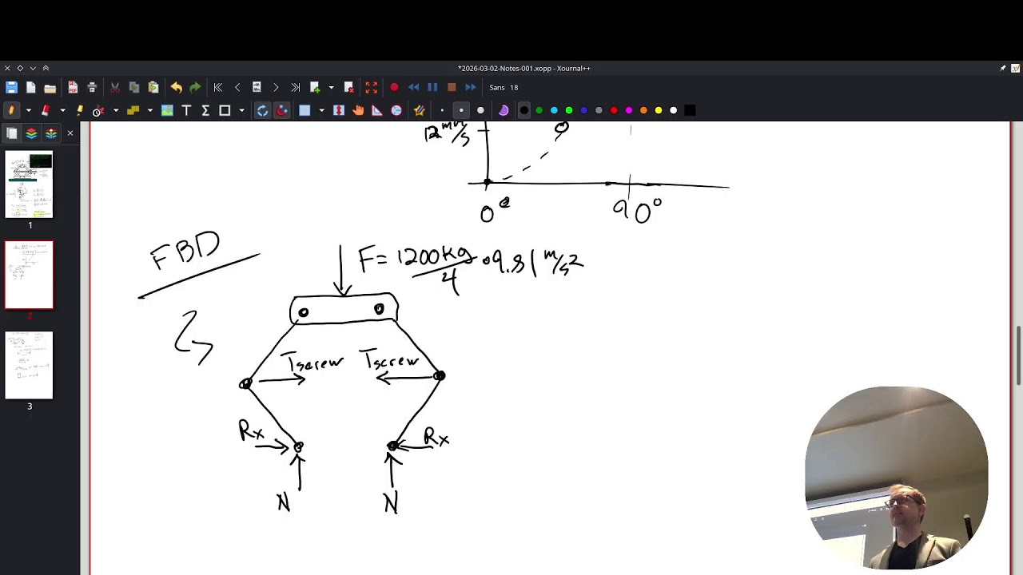This screenshot has height=575, width=1023.
Task: Open the drawing shape type dropdown
Action: (x=241, y=110)
